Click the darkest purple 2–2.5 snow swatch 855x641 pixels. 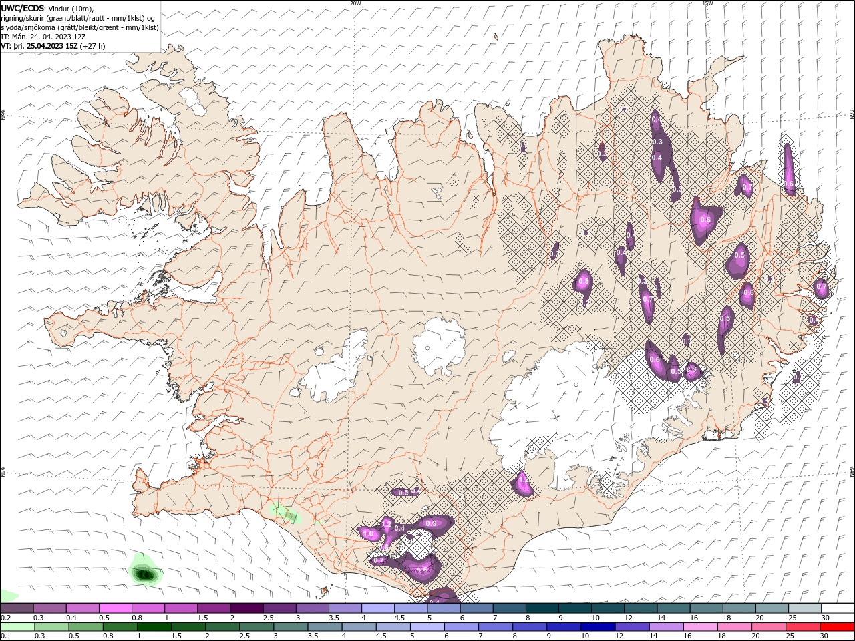point(246,608)
